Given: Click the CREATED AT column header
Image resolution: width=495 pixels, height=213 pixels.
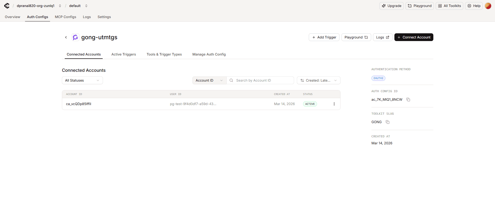Looking at the screenshot, I should click(x=282, y=94).
